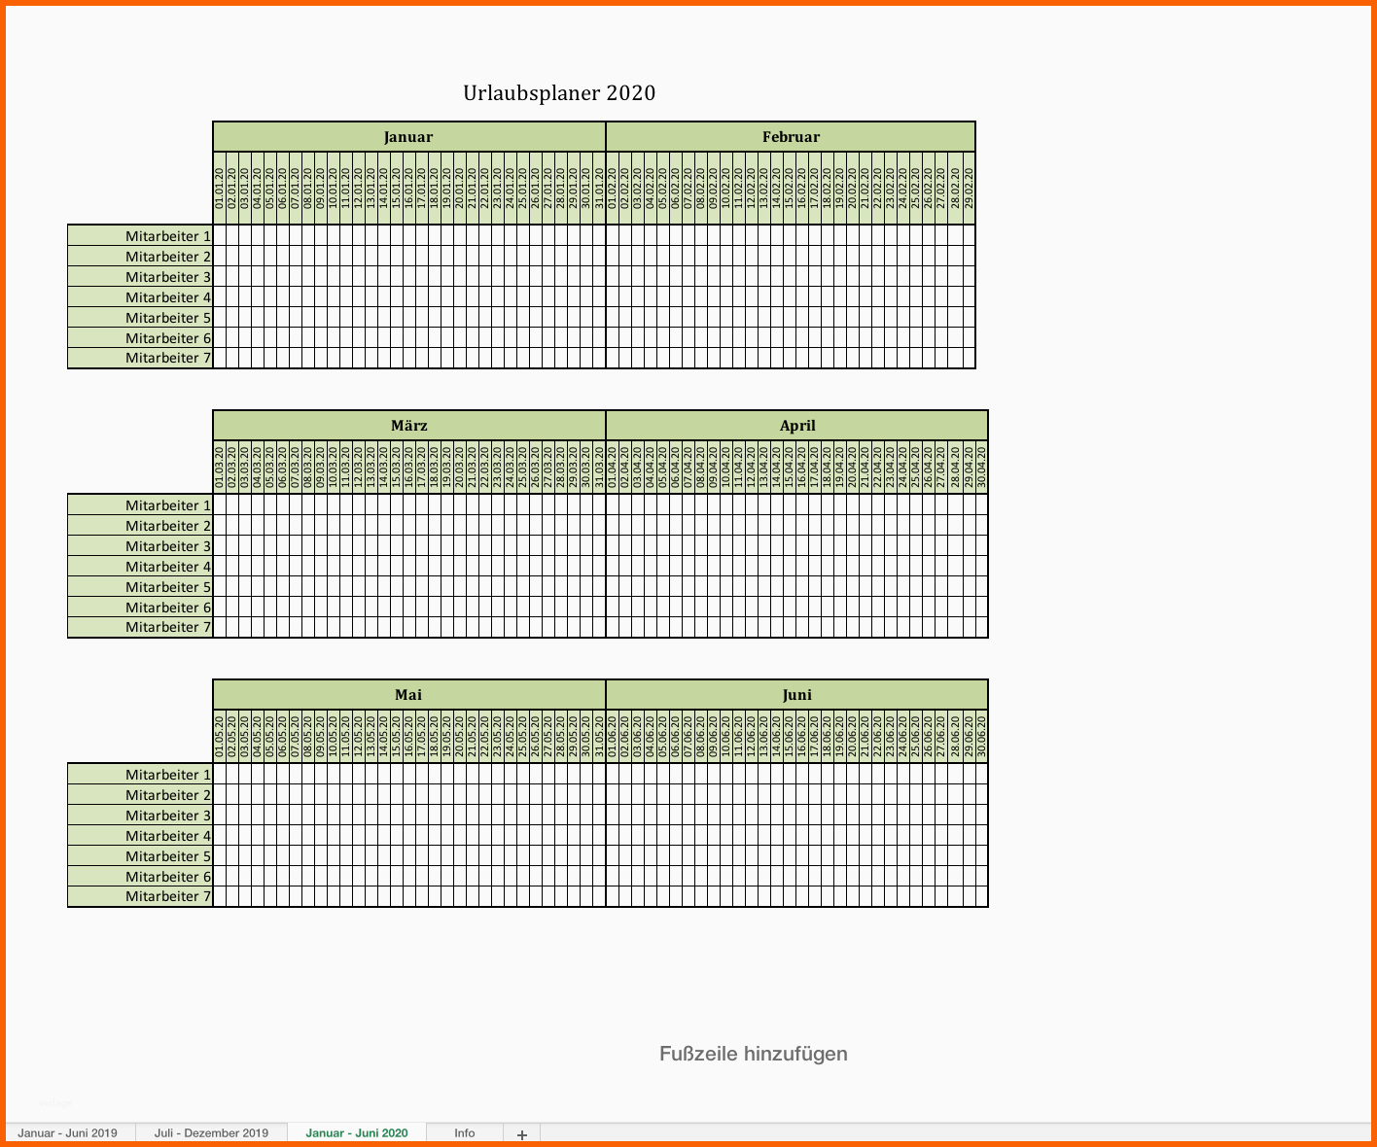Click Mitarbeiter 2 label in the März block
This screenshot has width=1377, height=1147.
[140, 526]
